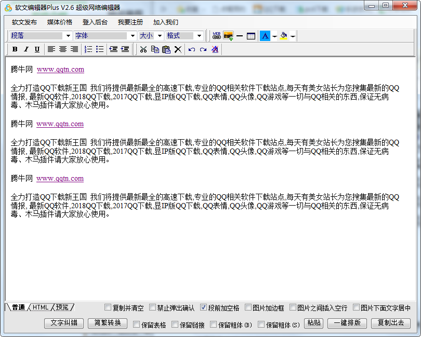
Task: Tick the 保留表格 checkbox
Action: pyautogui.click(x=136, y=325)
